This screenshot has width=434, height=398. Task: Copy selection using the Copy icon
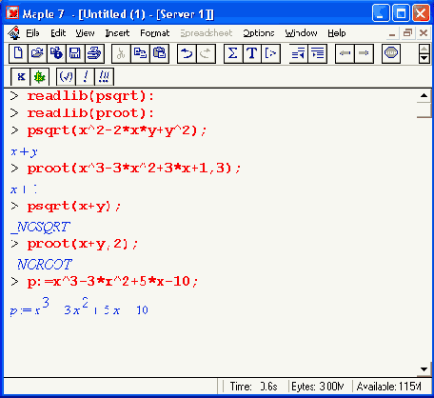click(140, 53)
